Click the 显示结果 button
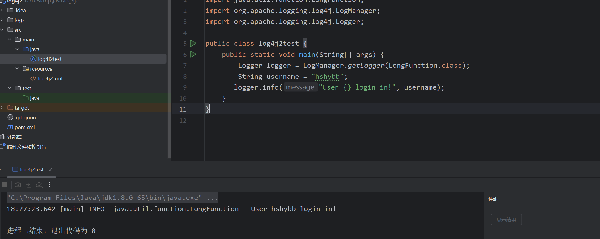 tap(506, 220)
